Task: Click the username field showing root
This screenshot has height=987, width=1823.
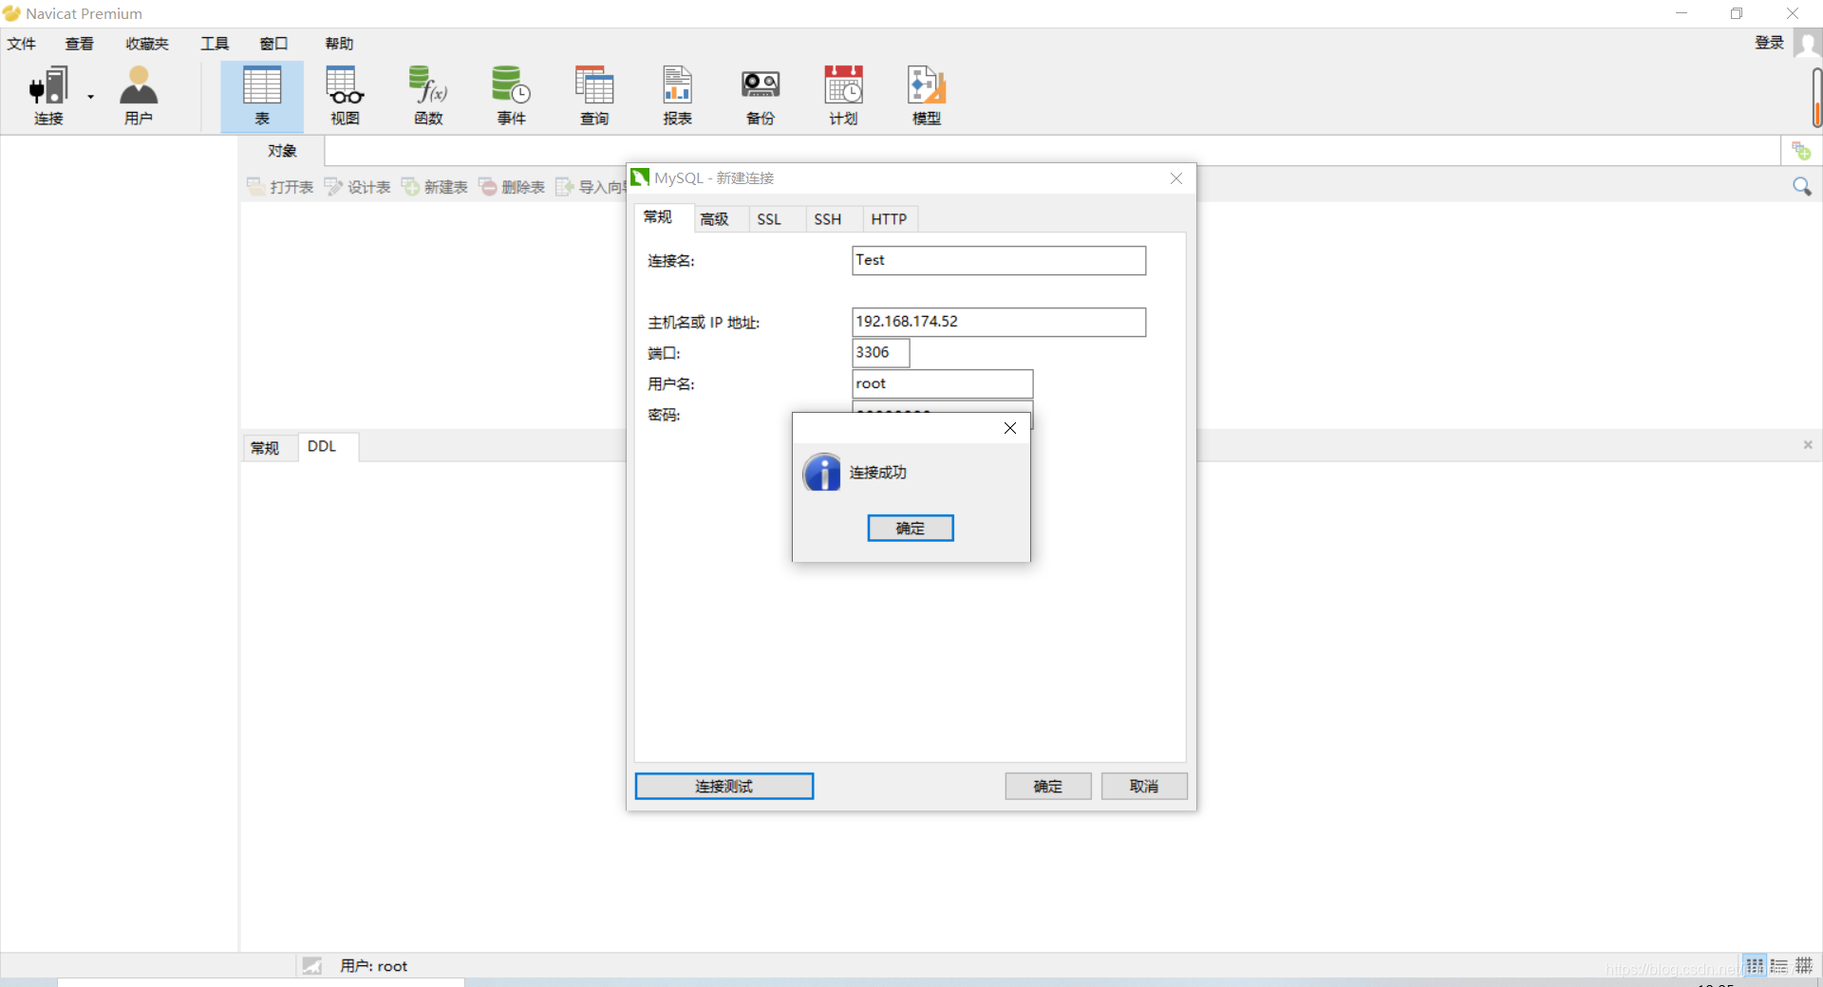Action: point(942,383)
